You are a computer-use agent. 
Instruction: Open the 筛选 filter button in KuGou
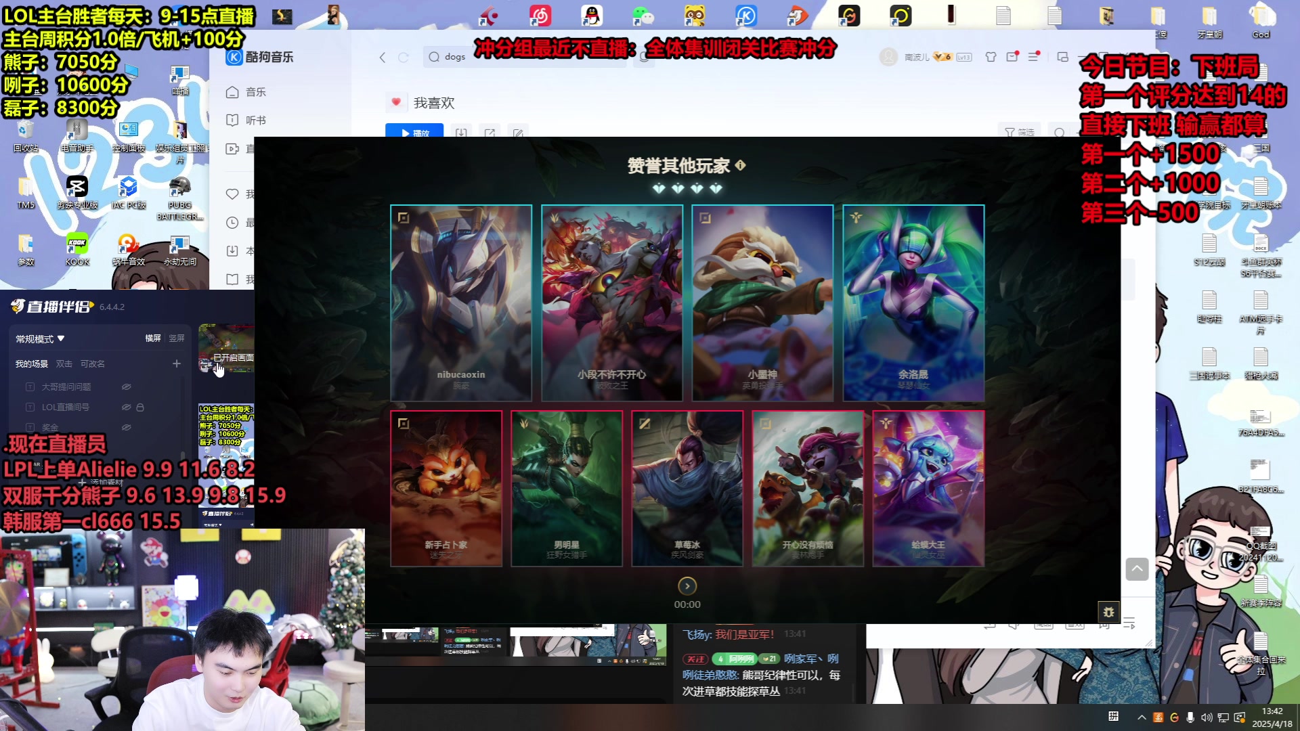point(1019,132)
